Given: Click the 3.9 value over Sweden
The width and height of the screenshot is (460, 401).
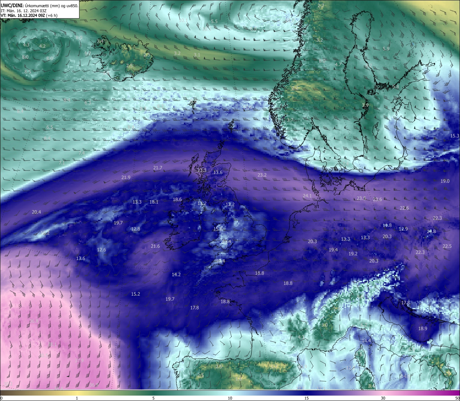Looking at the screenshot, I should click(365, 105).
